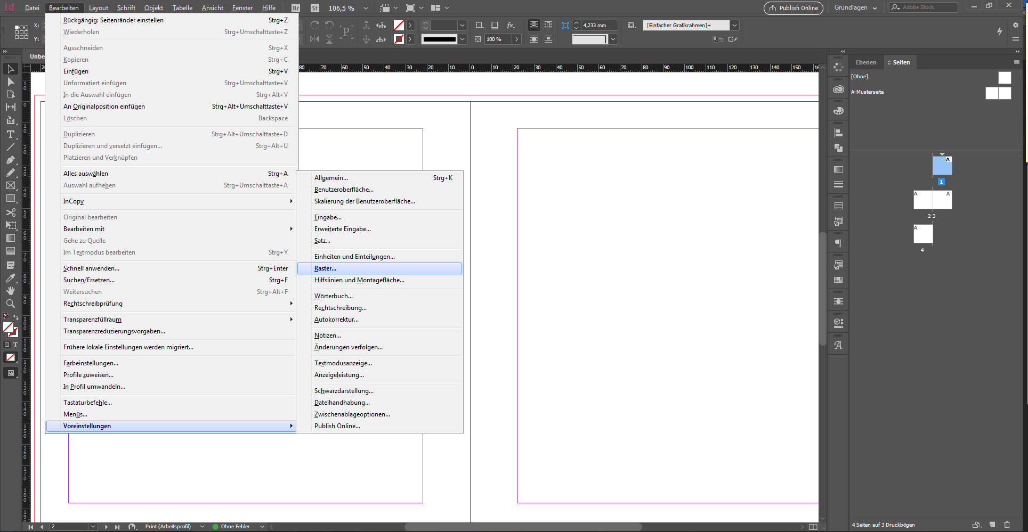Choose the Pen tool
Screen dimensions: 1028x532
[x=10, y=160]
